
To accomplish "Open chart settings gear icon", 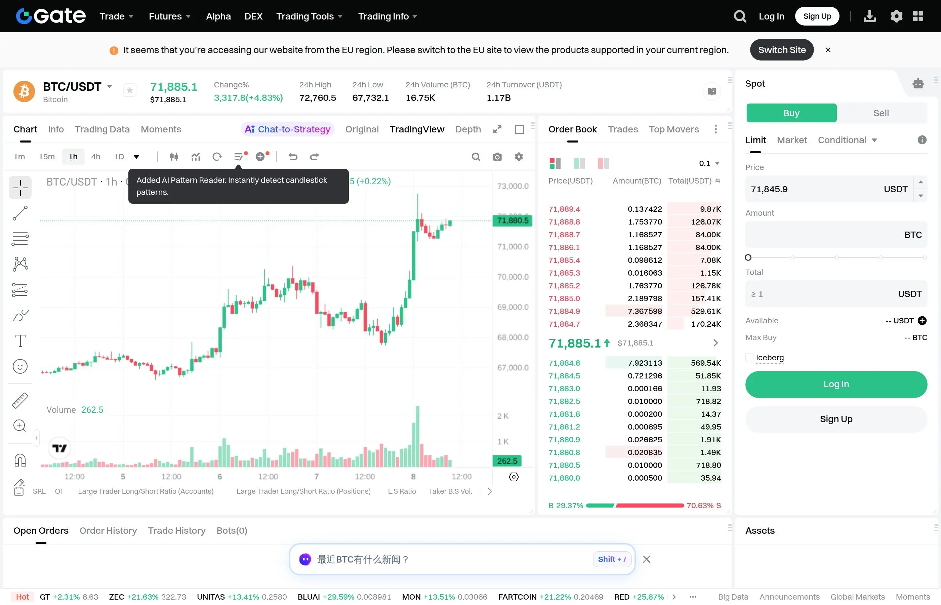I will 519,157.
